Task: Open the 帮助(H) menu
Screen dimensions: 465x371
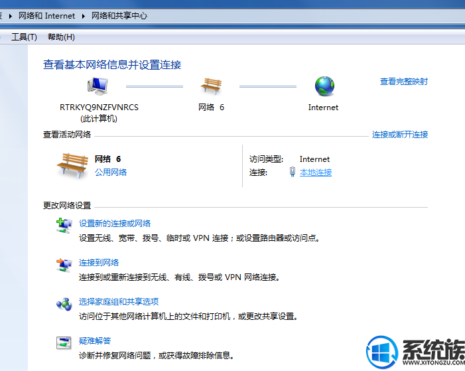Action: coord(61,37)
